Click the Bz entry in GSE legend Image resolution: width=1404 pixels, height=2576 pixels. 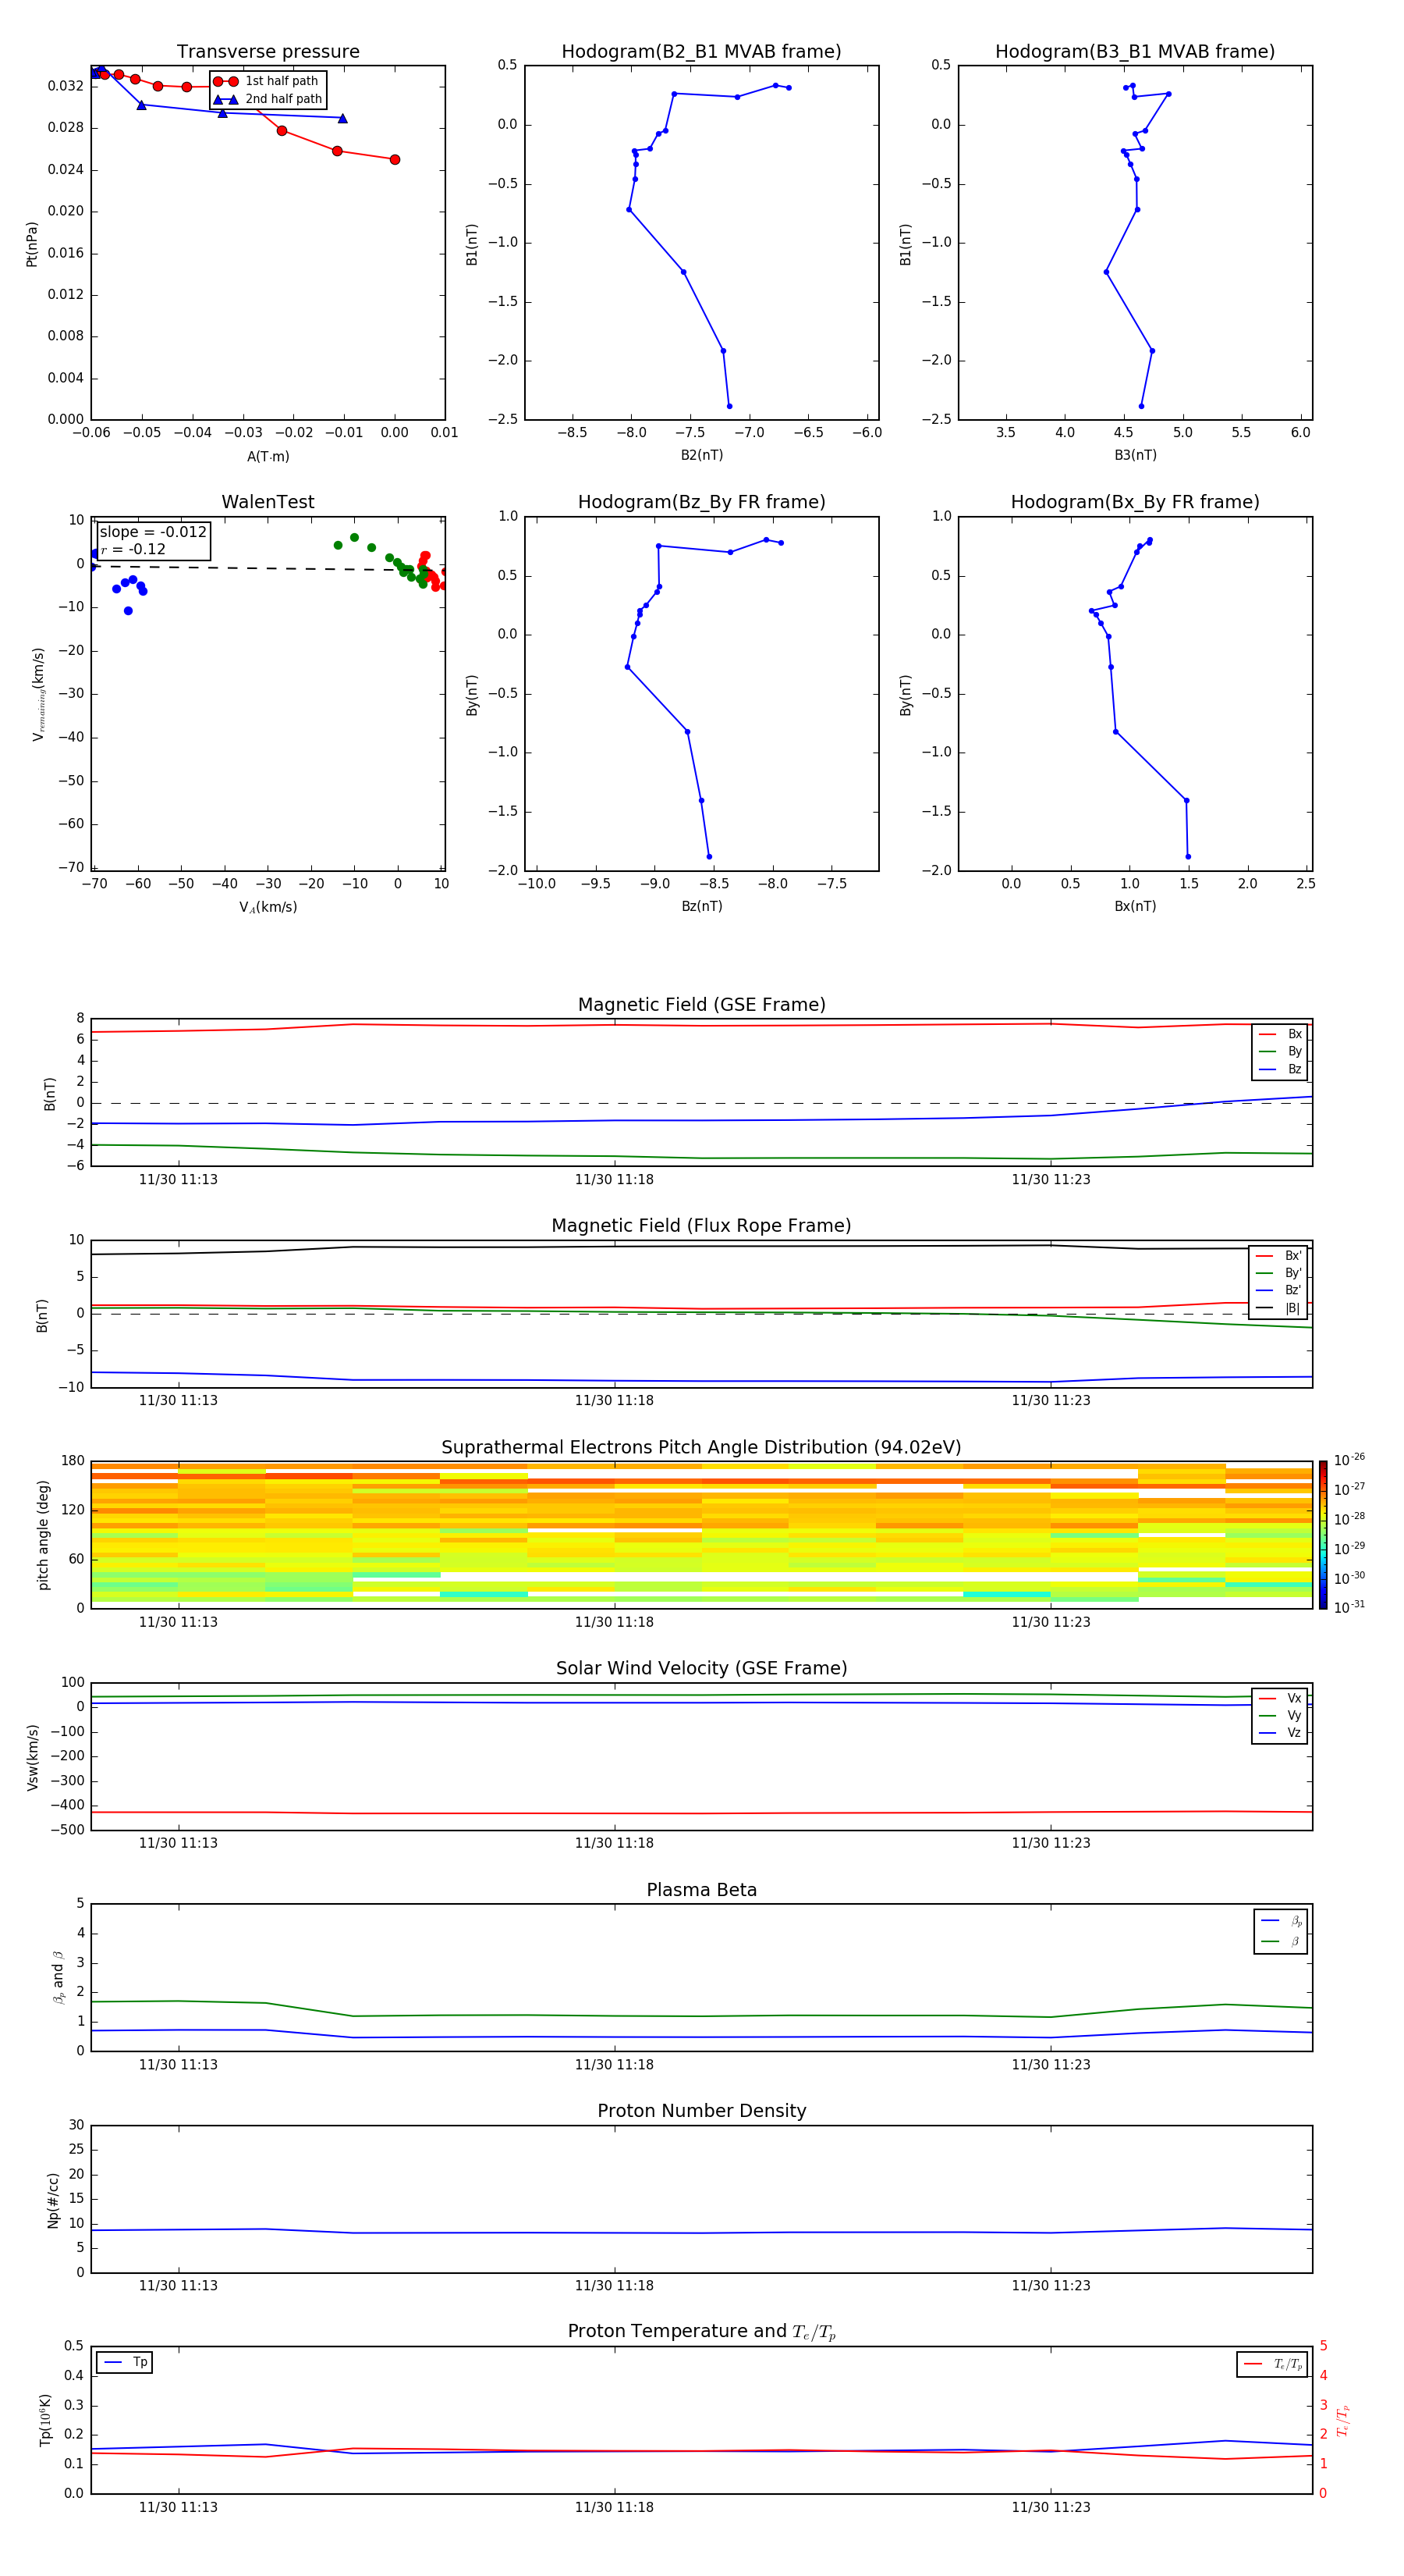[1280, 1069]
